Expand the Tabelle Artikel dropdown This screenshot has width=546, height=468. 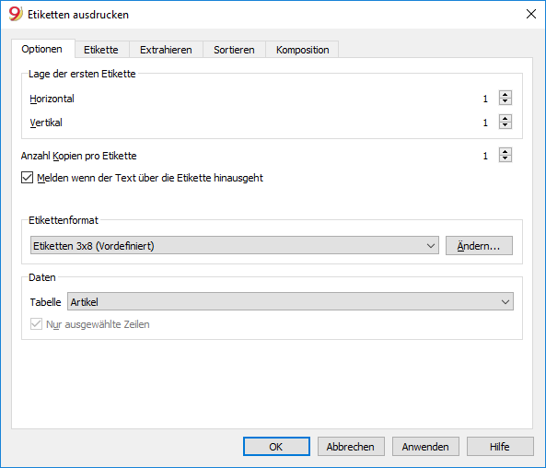(x=290, y=301)
